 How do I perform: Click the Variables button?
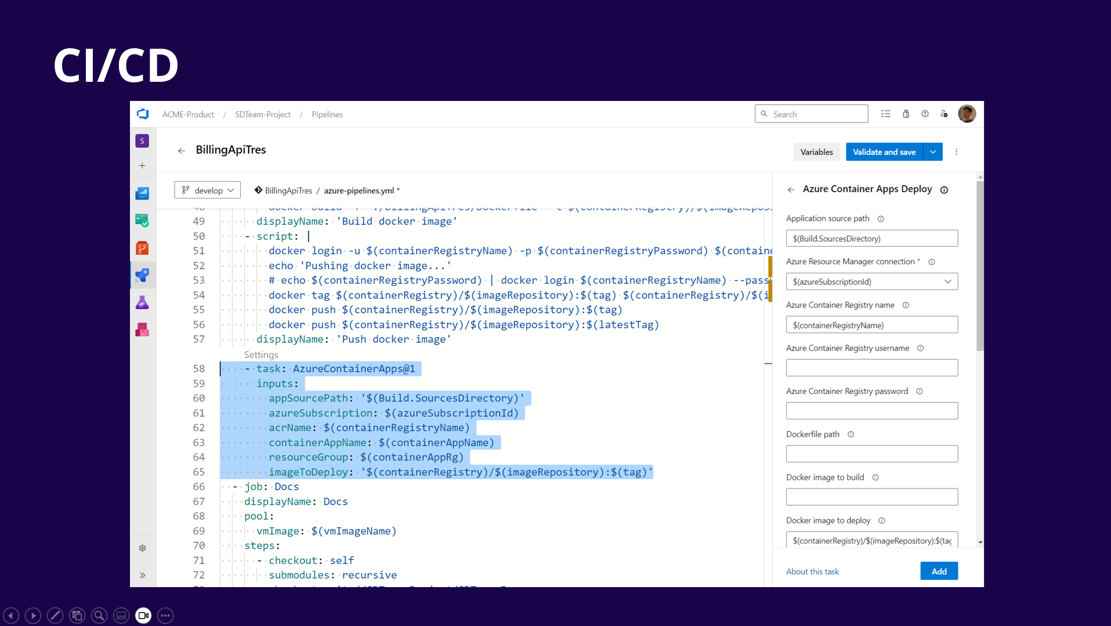[x=816, y=152]
